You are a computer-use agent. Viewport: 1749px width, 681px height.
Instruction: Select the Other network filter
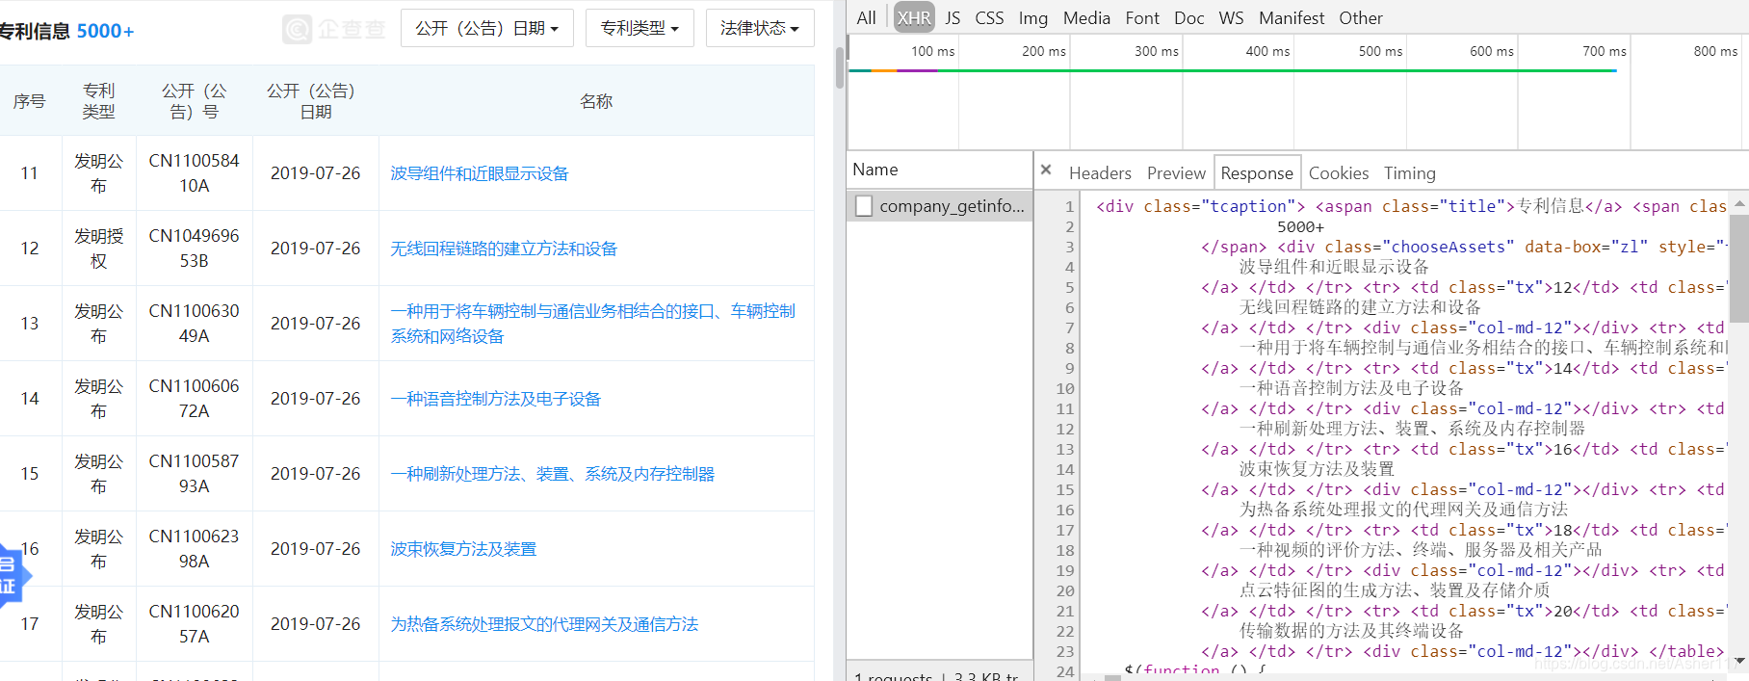[1361, 17]
